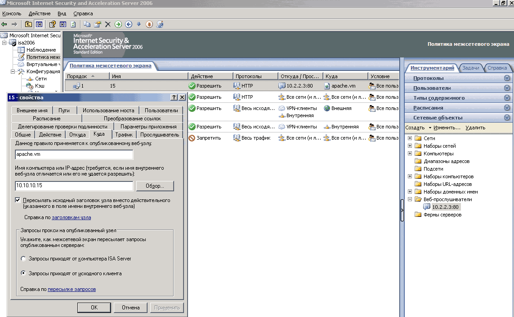
Task: Click the gray Forward arrow in toolbar
Action: point(14,24)
